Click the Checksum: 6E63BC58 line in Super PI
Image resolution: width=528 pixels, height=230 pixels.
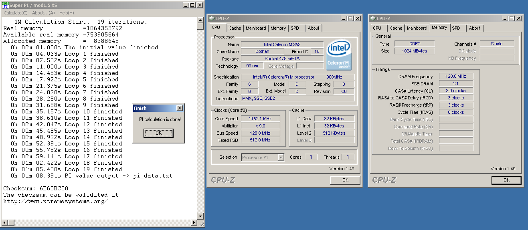36,188
